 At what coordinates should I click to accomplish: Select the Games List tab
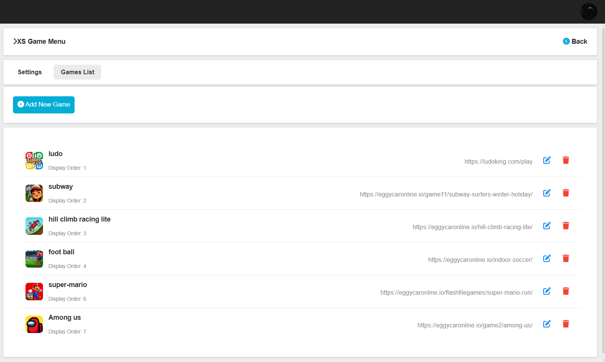77,72
